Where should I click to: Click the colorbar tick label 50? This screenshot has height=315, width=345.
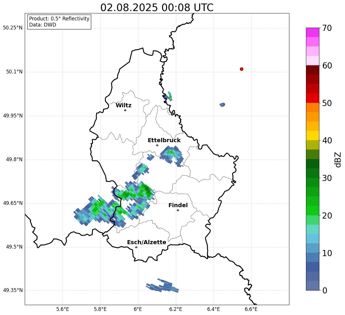(x=327, y=103)
